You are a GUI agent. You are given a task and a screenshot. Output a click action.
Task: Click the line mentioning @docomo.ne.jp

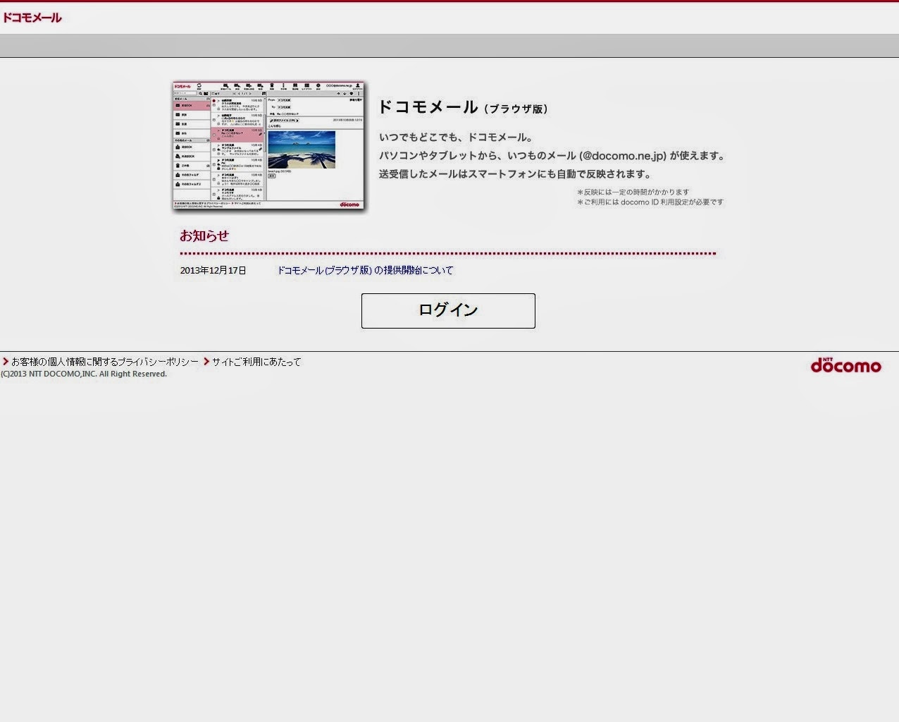point(552,156)
